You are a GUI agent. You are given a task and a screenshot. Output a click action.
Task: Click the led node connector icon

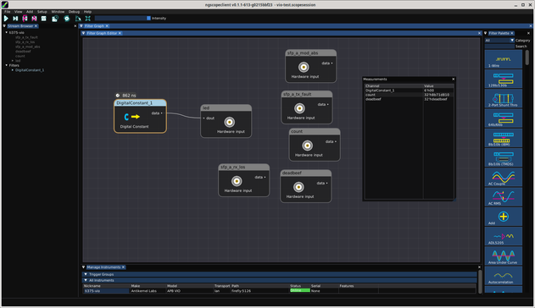pos(230,122)
